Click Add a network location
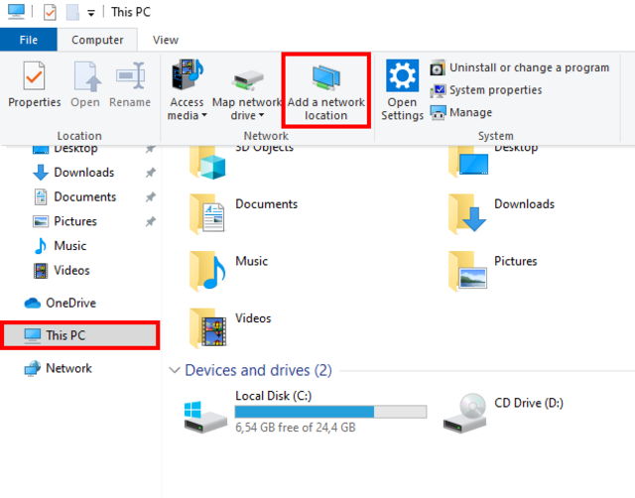The width and height of the screenshot is (635, 498). point(326,90)
